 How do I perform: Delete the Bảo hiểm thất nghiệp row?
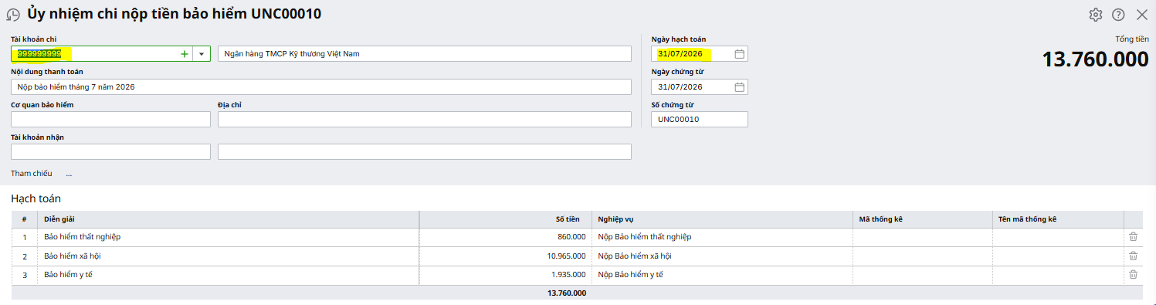point(1133,237)
